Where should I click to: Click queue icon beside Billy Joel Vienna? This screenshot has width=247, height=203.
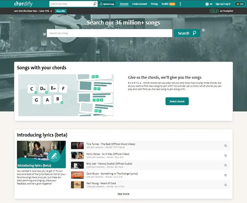click(x=225, y=165)
